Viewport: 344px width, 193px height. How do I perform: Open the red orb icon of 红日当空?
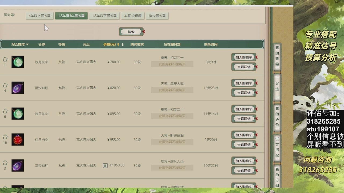tap(17, 139)
